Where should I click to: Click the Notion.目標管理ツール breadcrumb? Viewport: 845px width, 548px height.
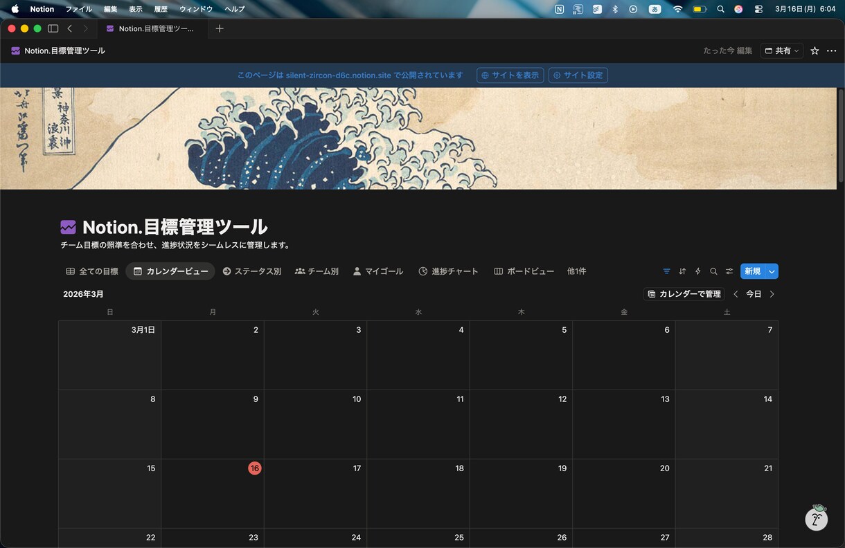point(58,51)
